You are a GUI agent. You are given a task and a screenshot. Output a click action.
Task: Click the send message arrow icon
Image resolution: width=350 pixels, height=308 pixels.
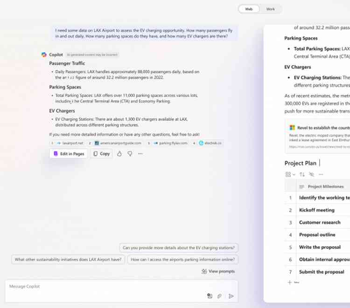231,296
